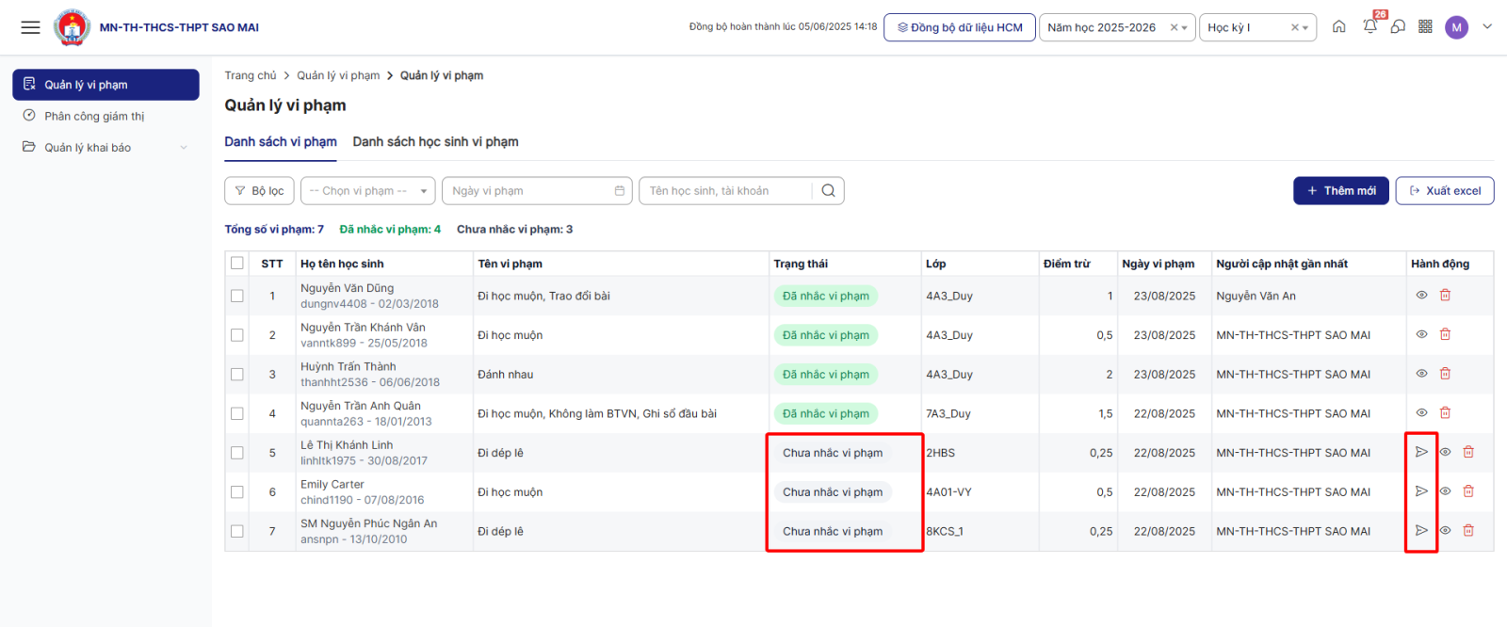1507x627 pixels.
Task: Click send reminder icon for Lê Thị Khánh Linh
Action: click(x=1421, y=453)
